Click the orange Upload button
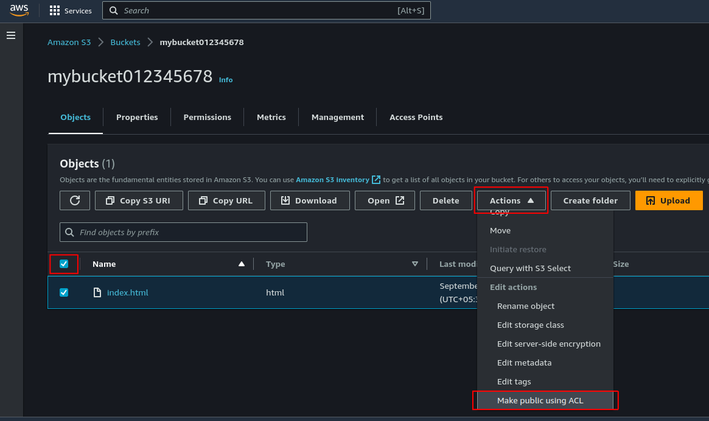Image resolution: width=709 pixels, height=421 pixels. coord(669,200)
